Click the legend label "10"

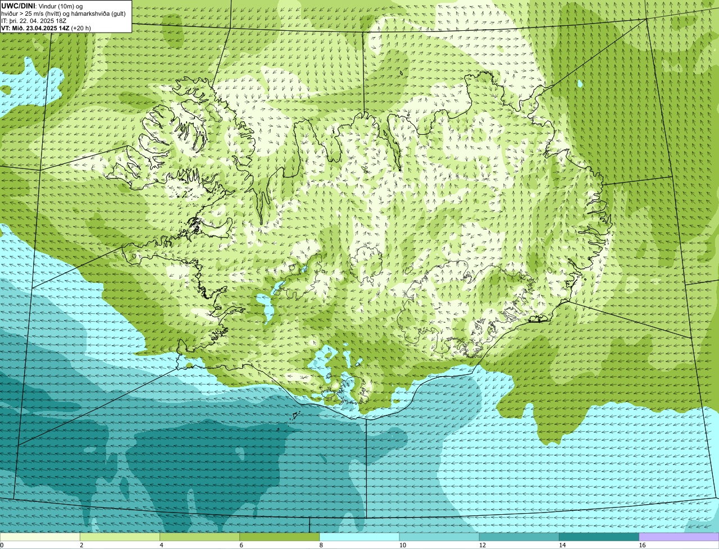click(x=403, y=545)
